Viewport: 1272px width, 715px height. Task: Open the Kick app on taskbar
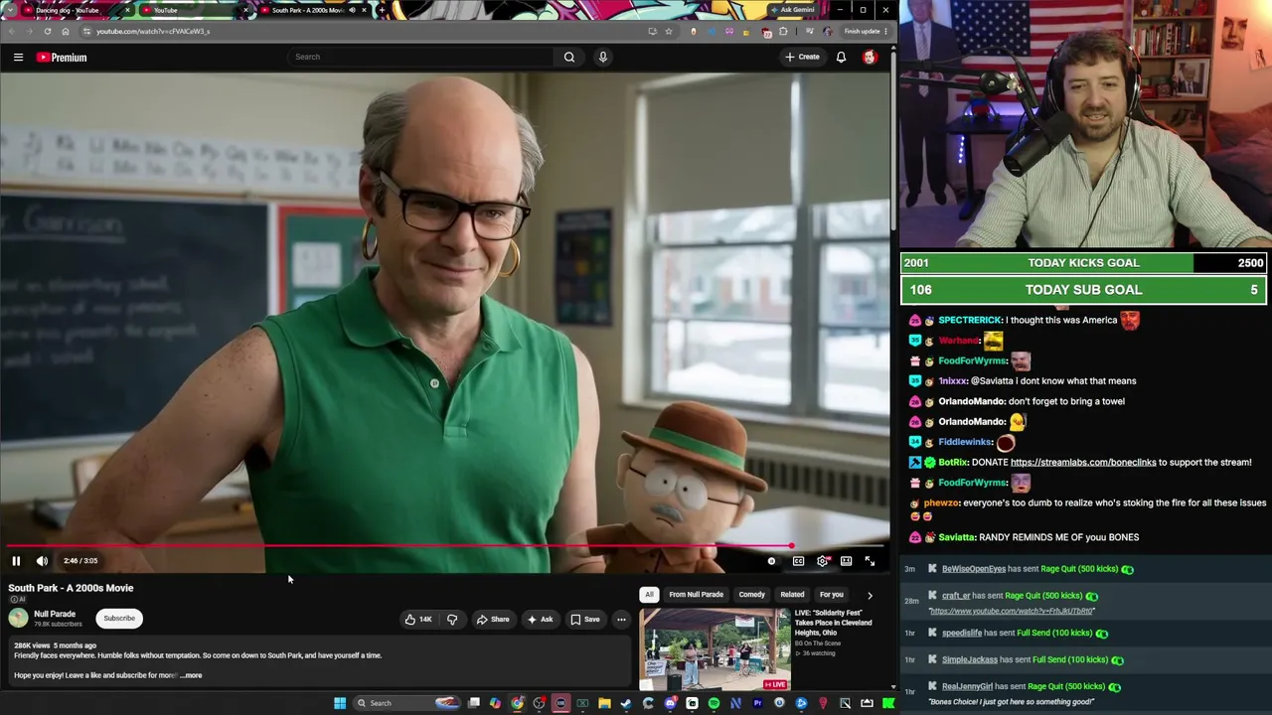point(888,703)
